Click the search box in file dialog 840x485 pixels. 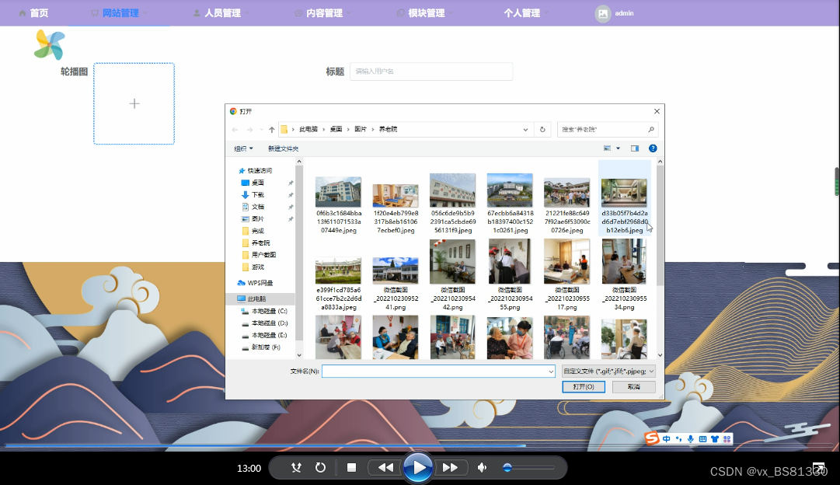click(608, 129)
